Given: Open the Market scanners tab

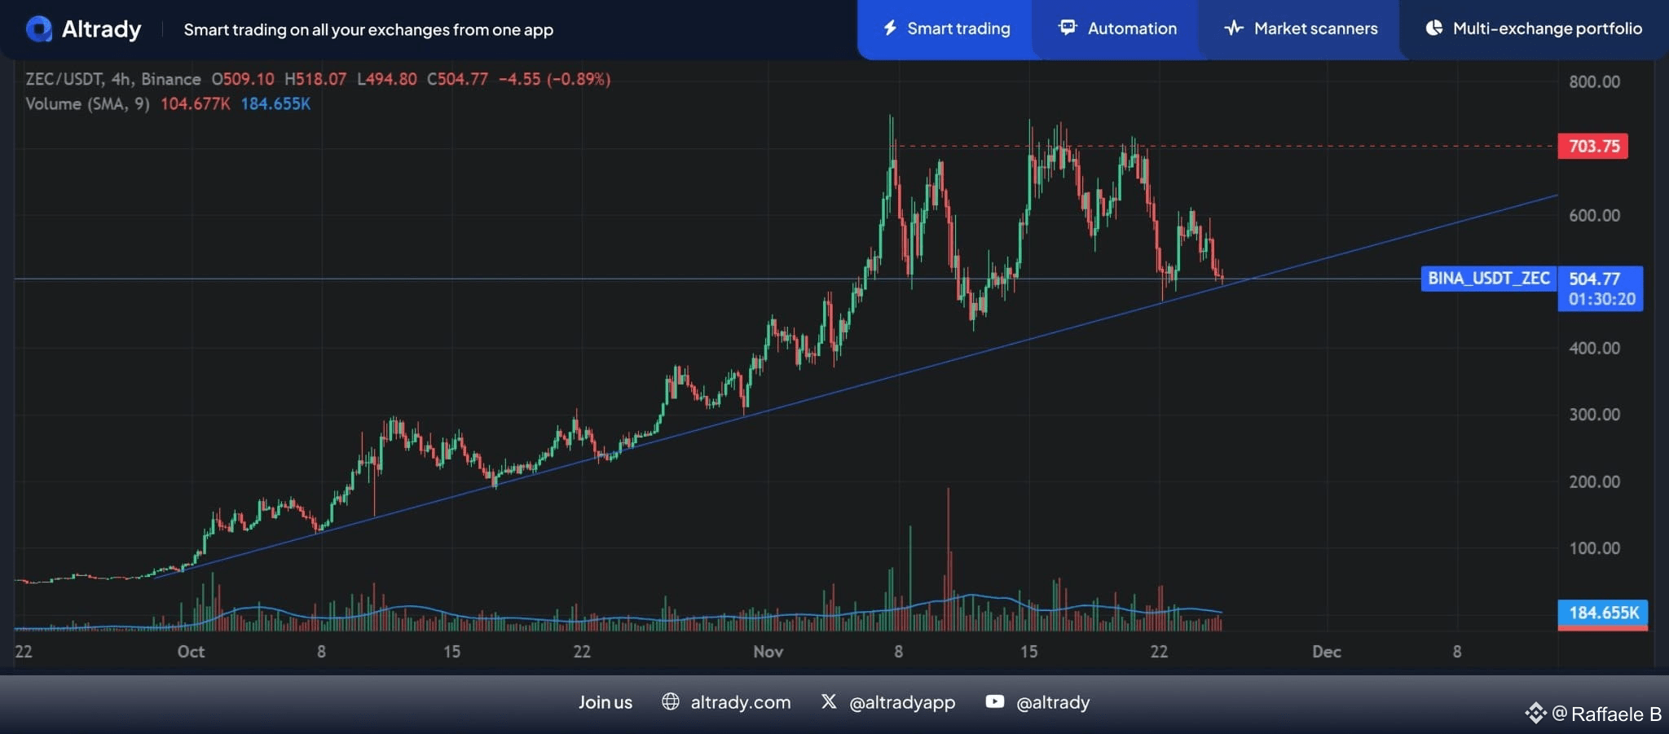Looking at the screenshot, I should [x=1300, y=29].
